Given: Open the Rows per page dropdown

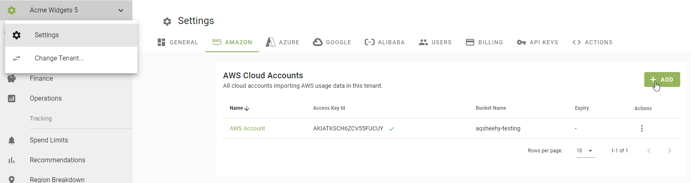Looking at the screenshot, I should (585, 151).
